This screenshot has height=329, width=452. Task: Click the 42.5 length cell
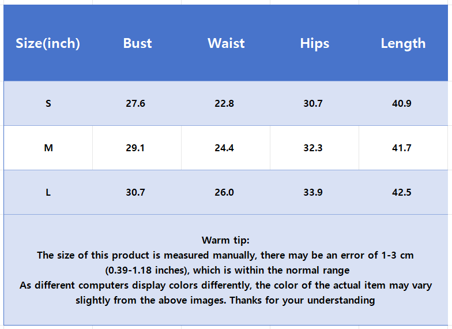click(x=402, y=193)
